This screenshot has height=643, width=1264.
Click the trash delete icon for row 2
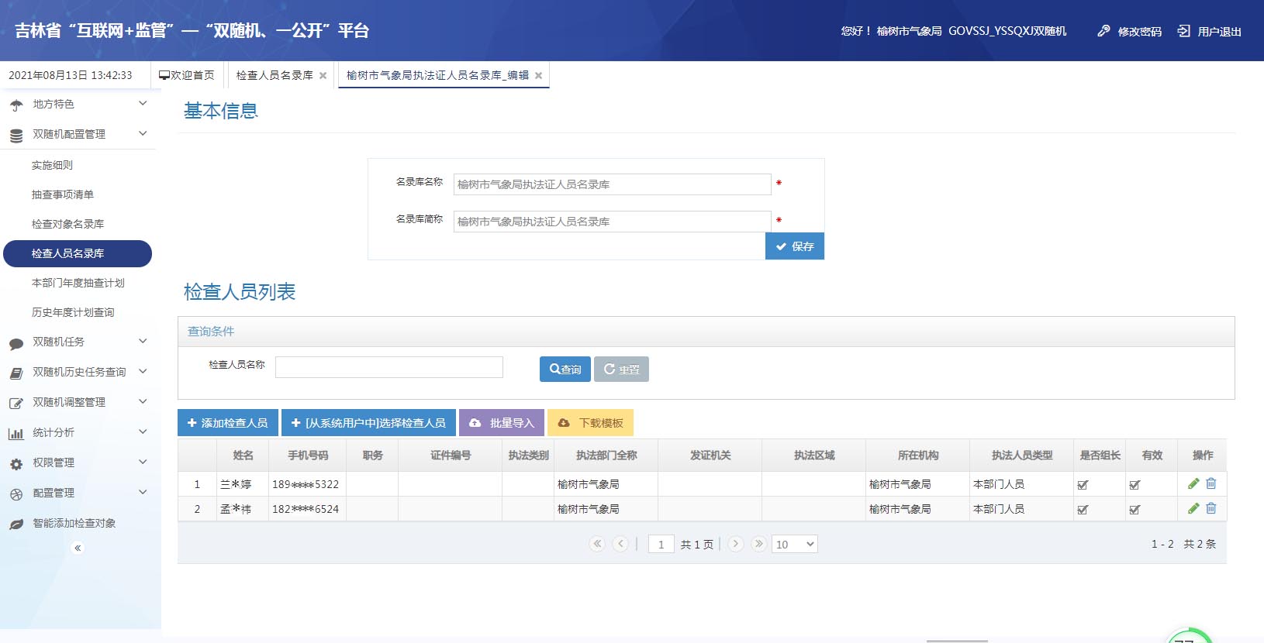coord(1210,509)
